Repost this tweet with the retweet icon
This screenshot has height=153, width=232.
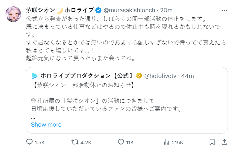pos(75,142)
